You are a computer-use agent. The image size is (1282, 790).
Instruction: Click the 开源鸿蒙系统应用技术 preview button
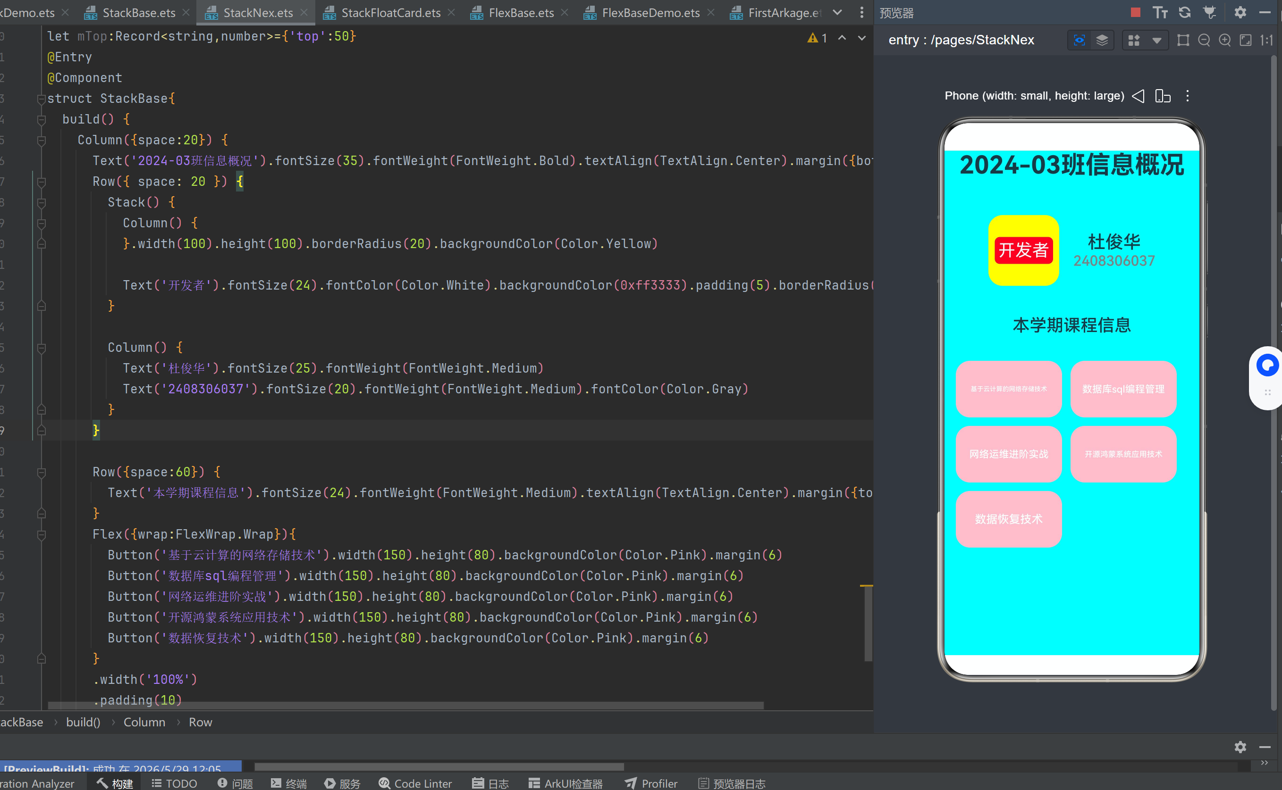(1123, 454)
